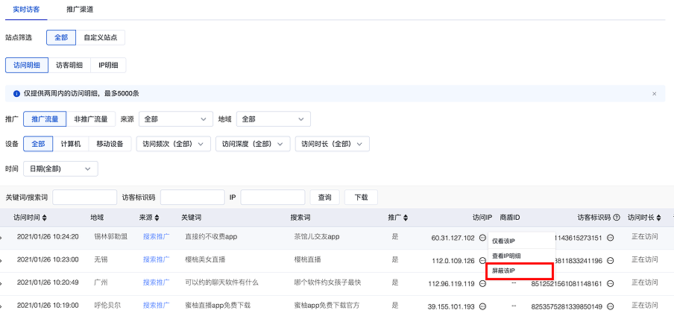Switch to the 推广渠道 tab
The width and height of the screenshot is (674, 316).
coord(79,10)
